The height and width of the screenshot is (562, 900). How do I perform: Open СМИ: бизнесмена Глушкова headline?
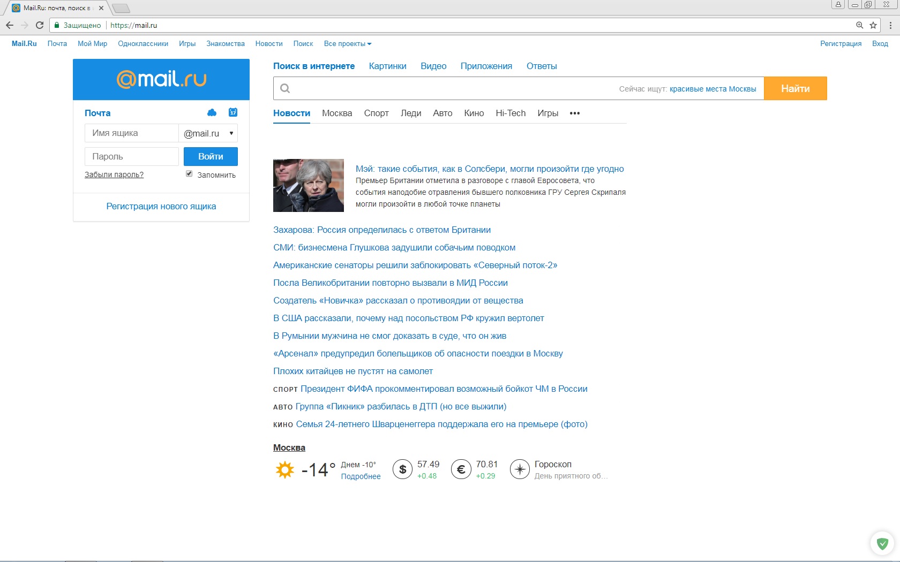(394, 248)
